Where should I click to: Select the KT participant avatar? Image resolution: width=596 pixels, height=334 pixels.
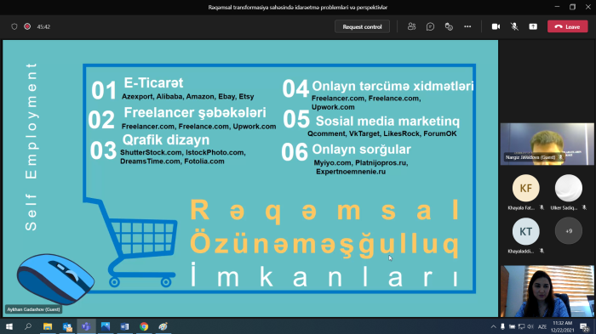[x=525, y=231]
